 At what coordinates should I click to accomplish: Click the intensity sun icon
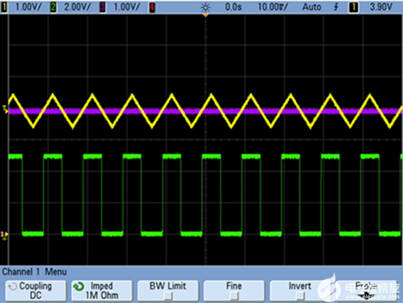point(205,7)
